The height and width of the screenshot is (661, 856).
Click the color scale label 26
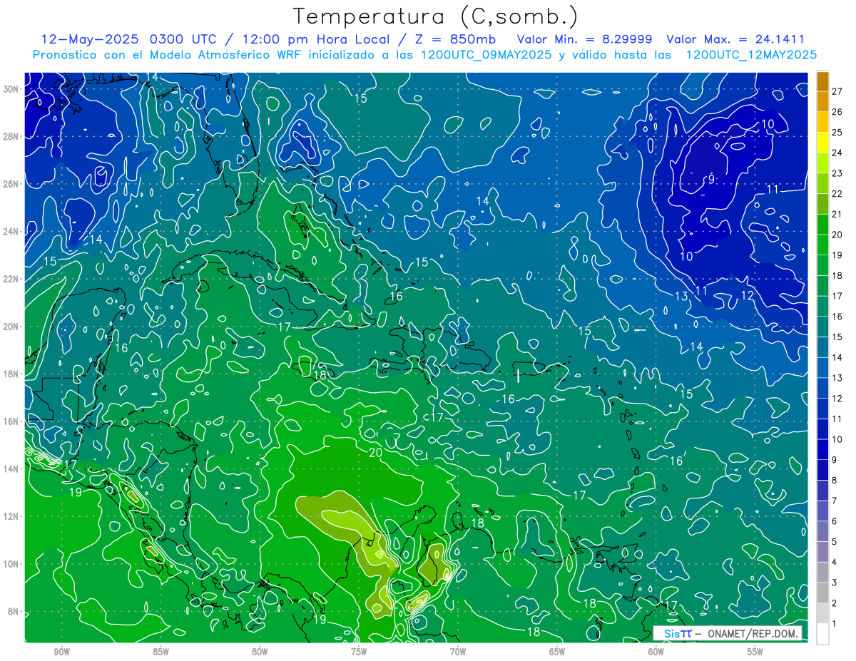(837, 112)
